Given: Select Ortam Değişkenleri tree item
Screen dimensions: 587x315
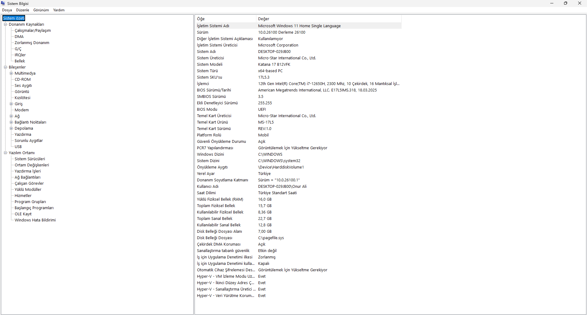Looking at the screenshot, I should [x=32, y=165].
